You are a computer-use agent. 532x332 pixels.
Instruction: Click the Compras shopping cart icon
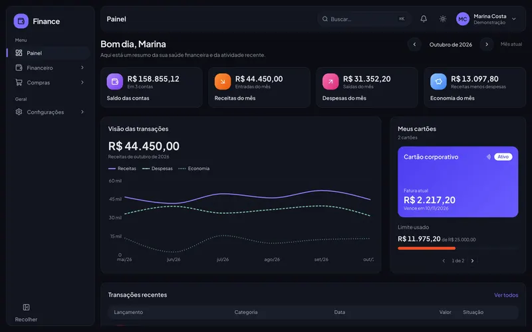click(19, 82)
